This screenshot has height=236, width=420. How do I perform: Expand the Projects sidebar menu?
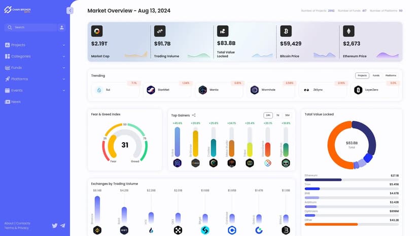(34, 45)
